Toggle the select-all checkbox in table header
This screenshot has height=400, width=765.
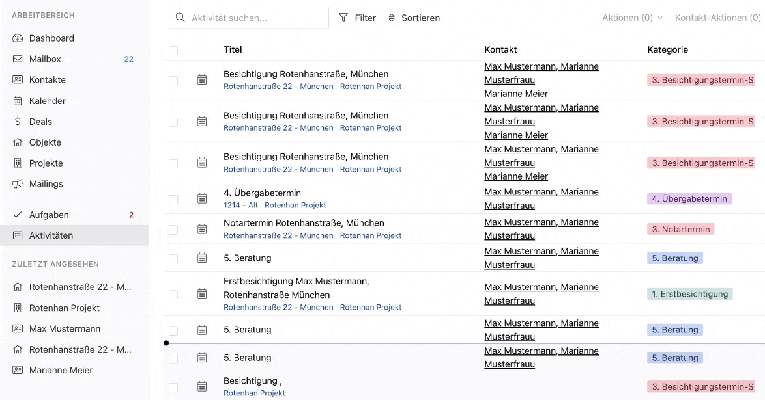pos(173,51)
